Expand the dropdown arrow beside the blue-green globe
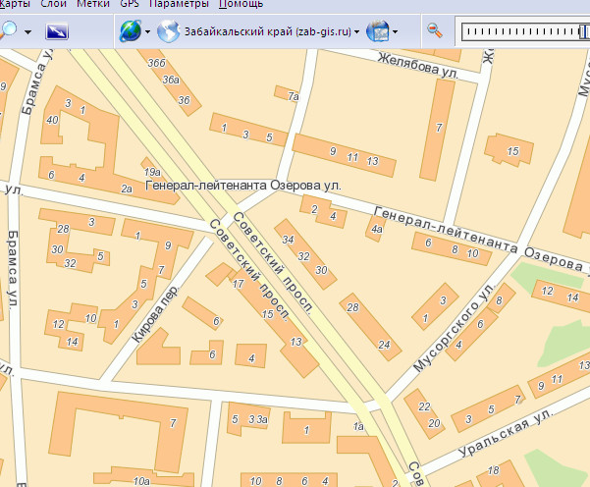This screenshot has width=590, height=487. point(147,31)
